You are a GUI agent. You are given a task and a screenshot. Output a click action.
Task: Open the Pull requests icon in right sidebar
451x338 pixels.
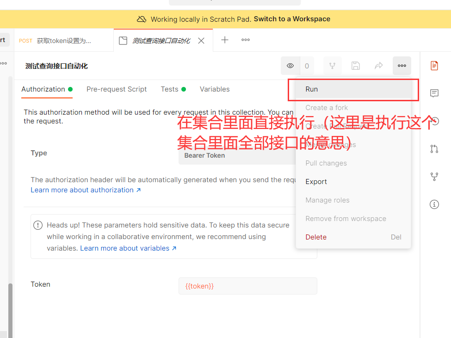[x=434, y=149]
